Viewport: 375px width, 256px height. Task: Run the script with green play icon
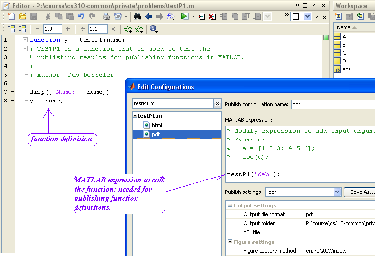(x=185, y=16)
